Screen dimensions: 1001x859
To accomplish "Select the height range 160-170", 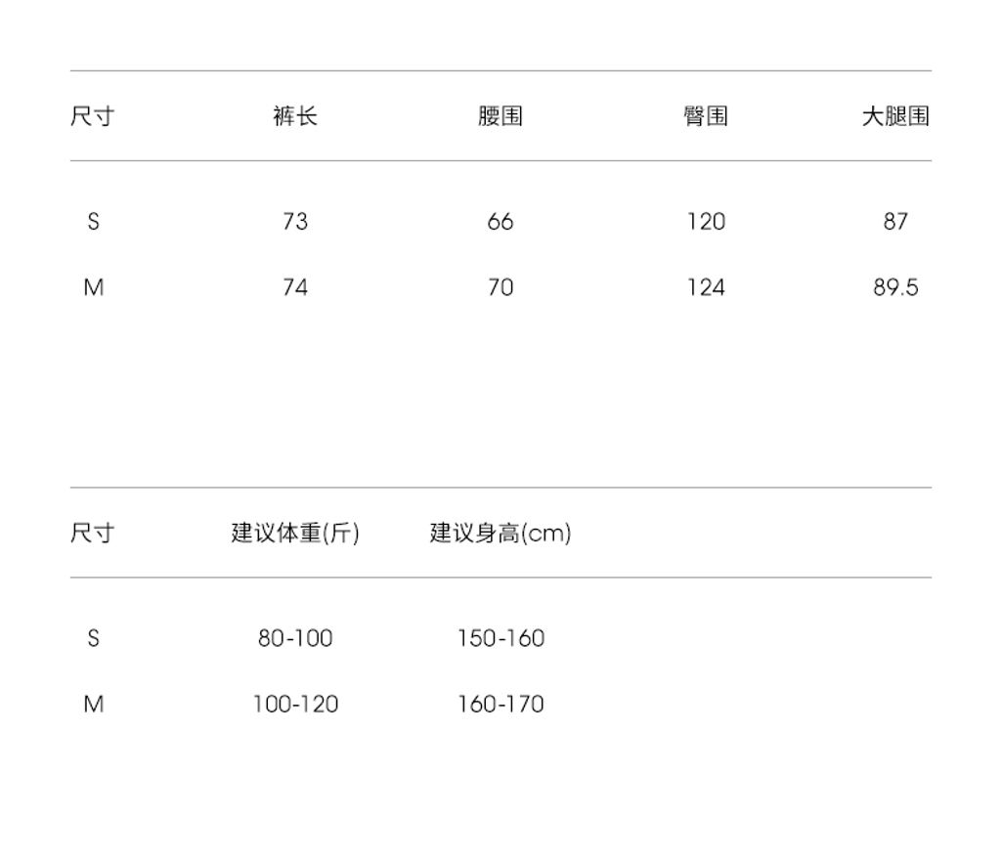I will point(500,704).
